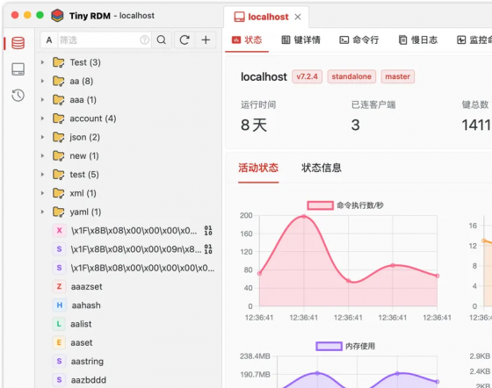Click the E badge of aaset
This screenshot has width=492, height=388.
tap(59, 342)
